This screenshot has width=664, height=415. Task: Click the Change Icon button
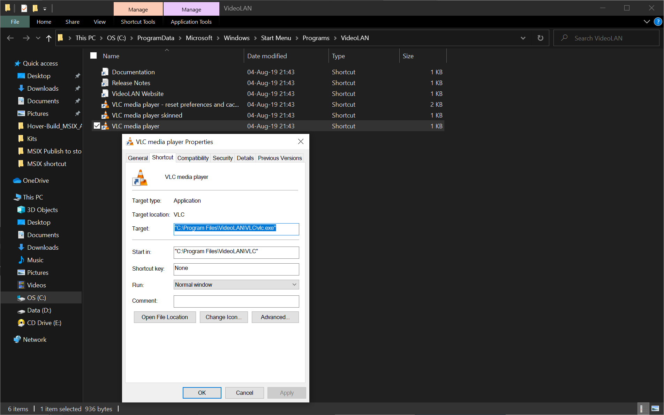pyautogui.click(x=224, y=317)
